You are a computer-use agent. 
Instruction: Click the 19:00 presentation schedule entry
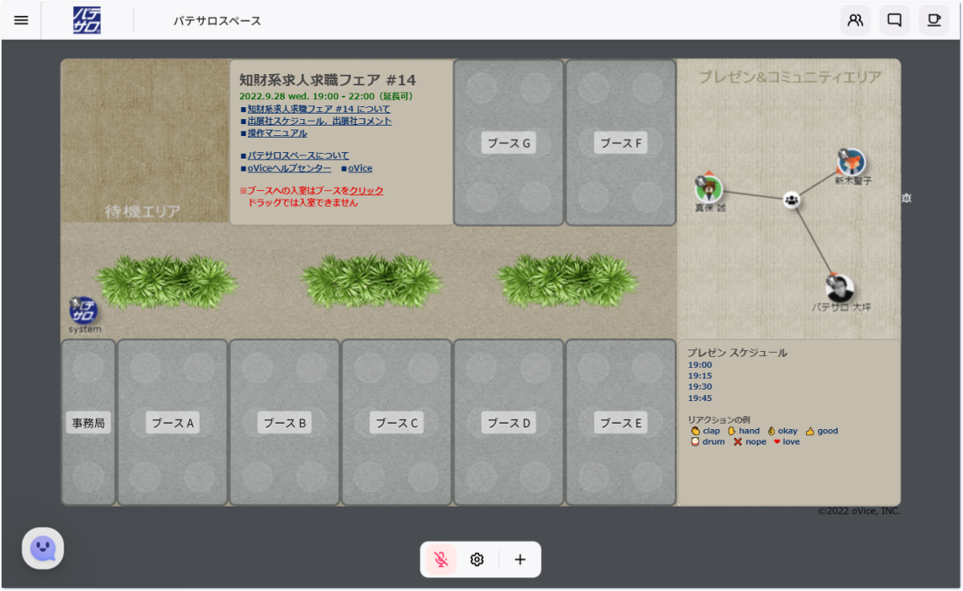[x=700, y=365]
